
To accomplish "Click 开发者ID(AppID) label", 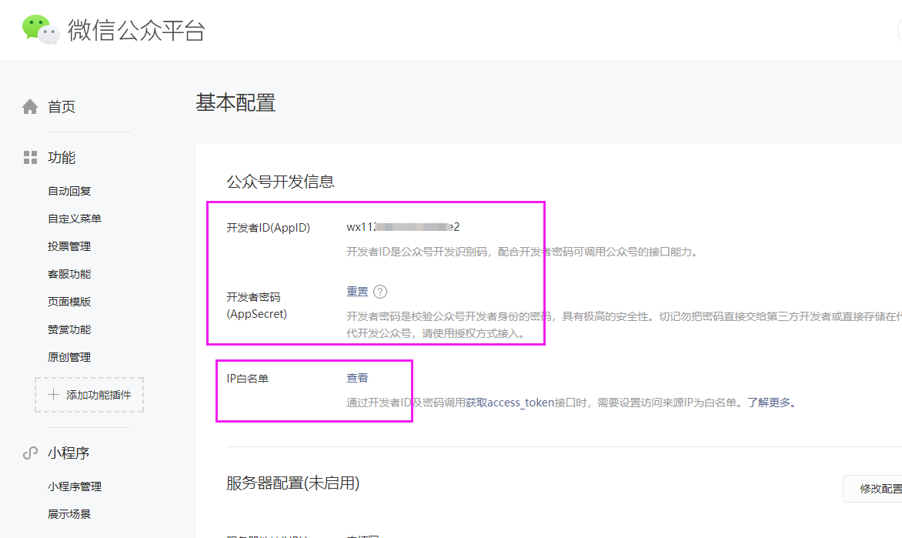I will point(268,228).
